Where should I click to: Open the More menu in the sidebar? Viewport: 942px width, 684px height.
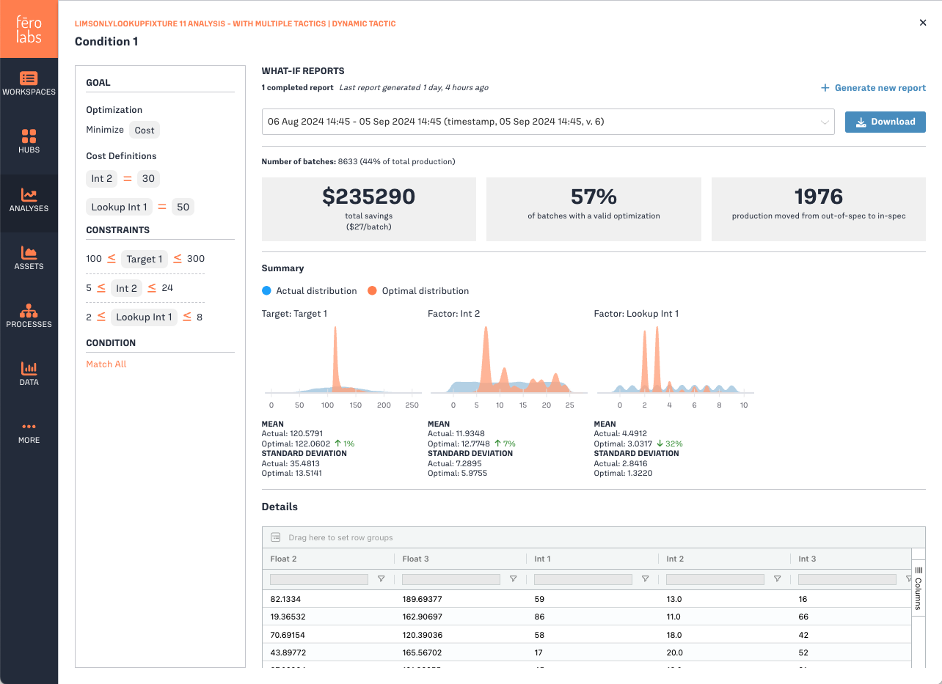tap(29, 432)
